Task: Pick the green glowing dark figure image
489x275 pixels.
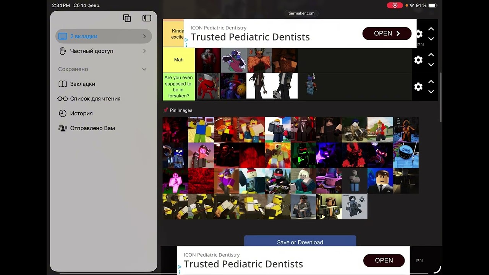Action: (303, 155)
